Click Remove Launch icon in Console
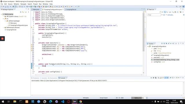185x104 pixels. 153,78
